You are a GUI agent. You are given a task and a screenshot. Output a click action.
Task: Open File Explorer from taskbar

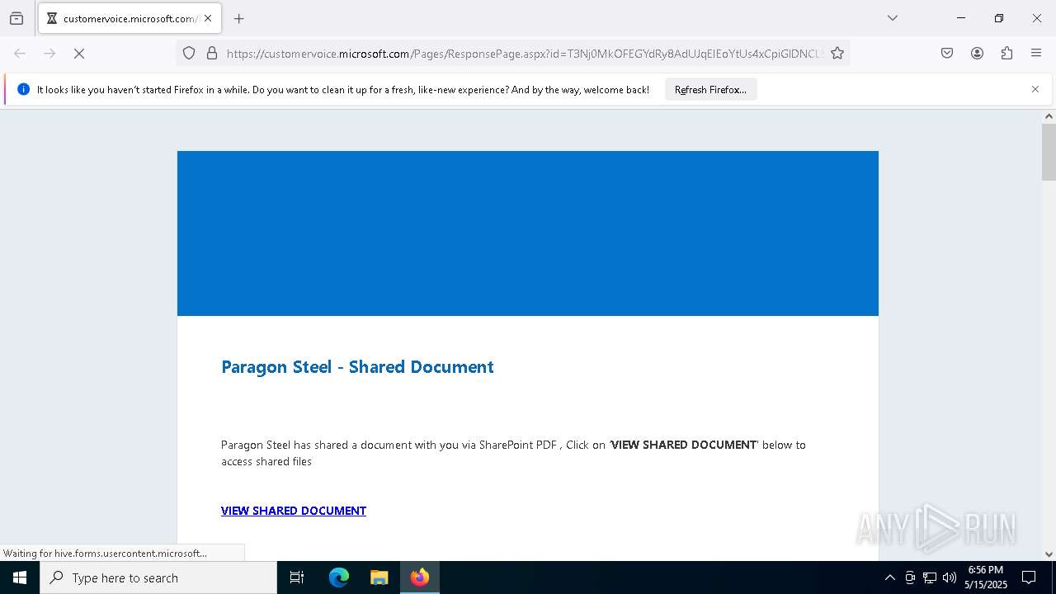click(379, 577)
